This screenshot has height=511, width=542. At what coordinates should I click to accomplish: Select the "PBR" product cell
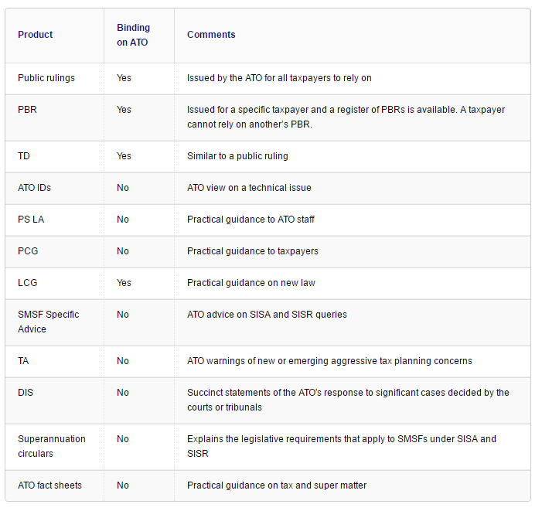point(27,110)
